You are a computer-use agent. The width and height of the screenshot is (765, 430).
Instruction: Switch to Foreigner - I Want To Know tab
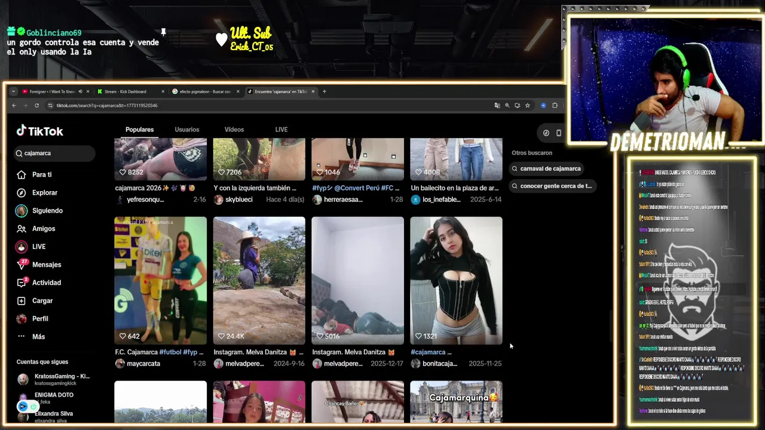click(x=55, y=91)
